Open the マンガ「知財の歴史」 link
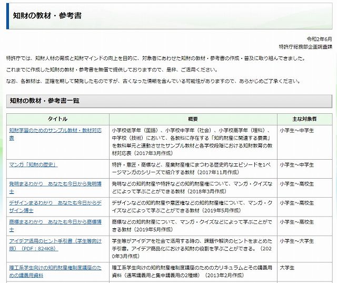Viewport: 337px width, 283px height. (33, 165)
